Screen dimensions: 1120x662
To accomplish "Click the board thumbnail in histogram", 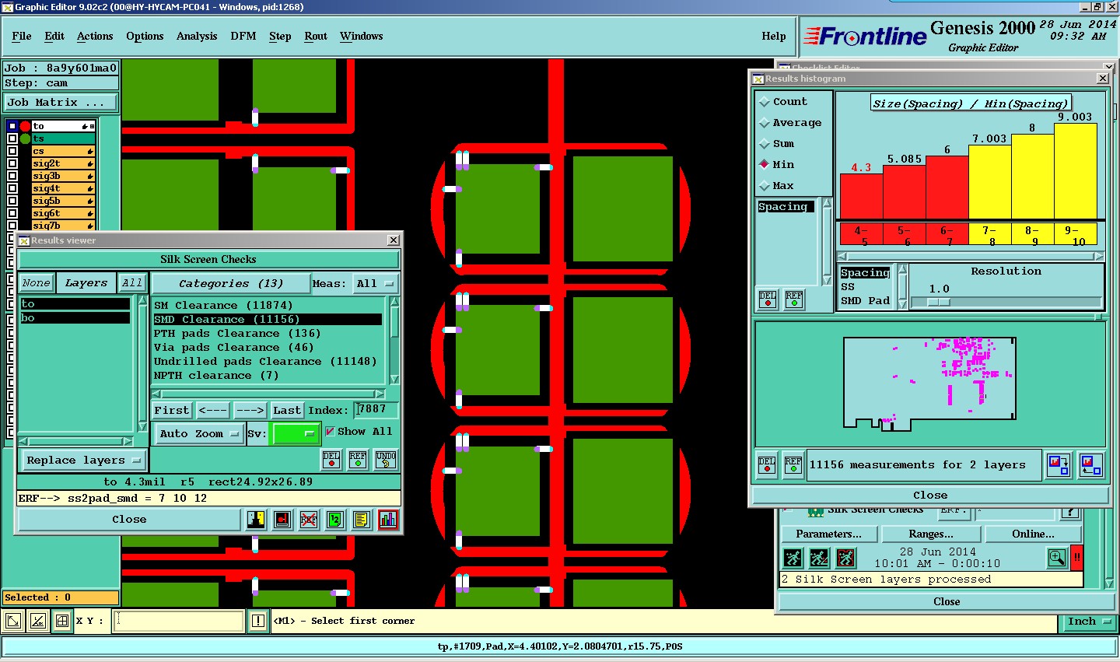I will point(930,383).
